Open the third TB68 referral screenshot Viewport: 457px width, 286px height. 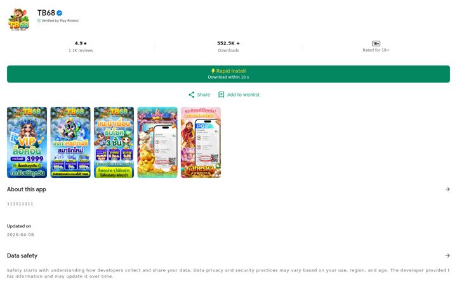click(114, 142)
